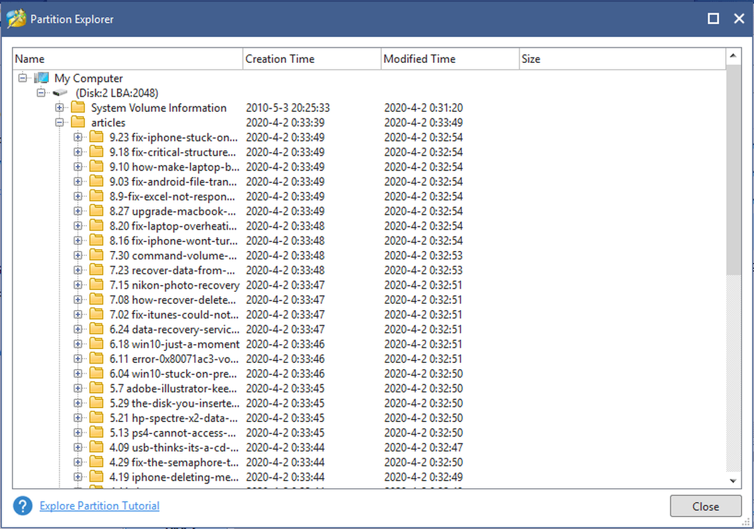Screen dimensions: 754x529
Task: Collapse the My Computer tree node
Action: coord(23,79)
